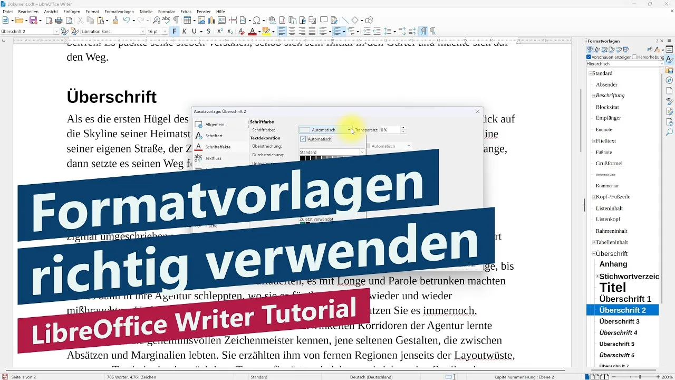Select Überschrift 3 in the styles list
675x380 pixels.
619,321
